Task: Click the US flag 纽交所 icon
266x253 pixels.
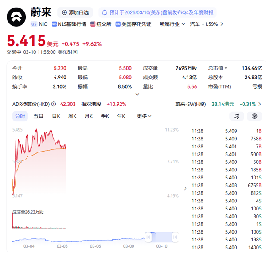Action: [x=93, y=24]
